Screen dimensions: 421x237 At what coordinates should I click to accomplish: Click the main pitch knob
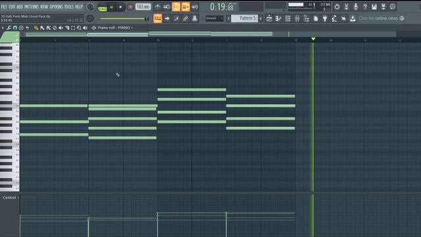tap(90, 18)
